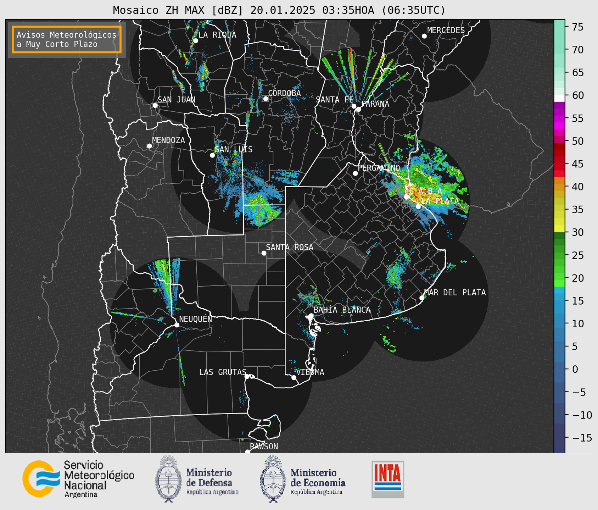Click the Mar del Plata city marker dot

coord(422,298)
